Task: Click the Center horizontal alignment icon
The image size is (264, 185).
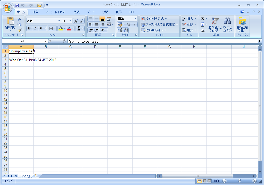Action: click(96, 25)
